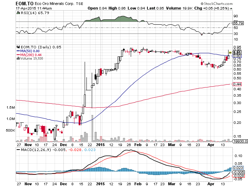Click the 65.79 RSI value tag
The width and height of the screenshot is (248, 187).
click(238, 23)
